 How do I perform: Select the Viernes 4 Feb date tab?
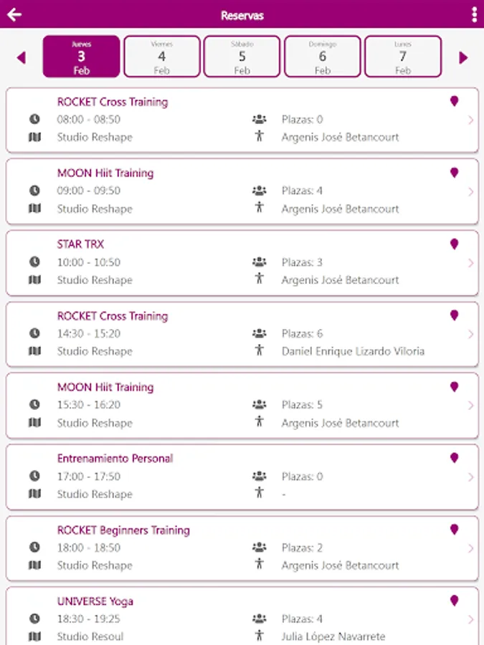point(162,57)
